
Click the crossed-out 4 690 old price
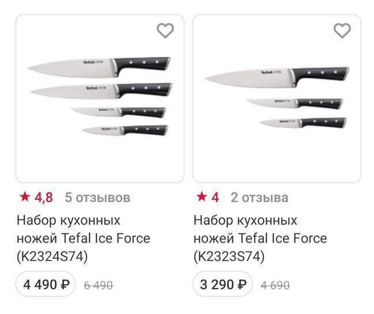(275, 285)
